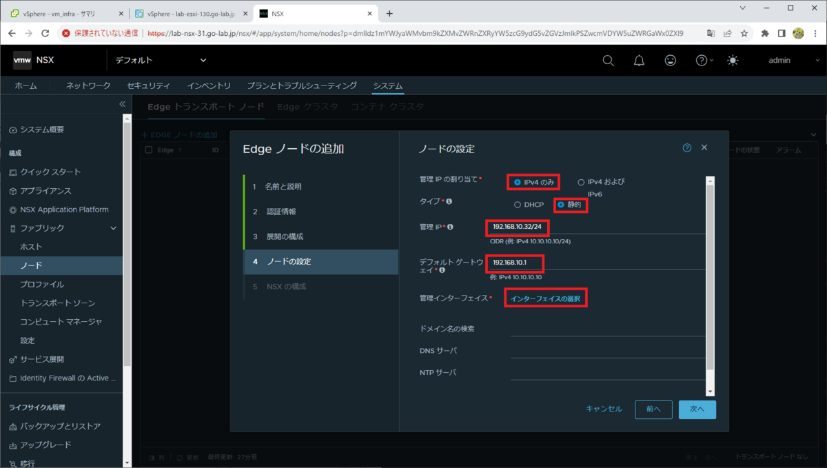Image resolution: width=827 pixels, height=468 pixels.
Task: Click the smiley feedback icon
Action: [670, 61]
